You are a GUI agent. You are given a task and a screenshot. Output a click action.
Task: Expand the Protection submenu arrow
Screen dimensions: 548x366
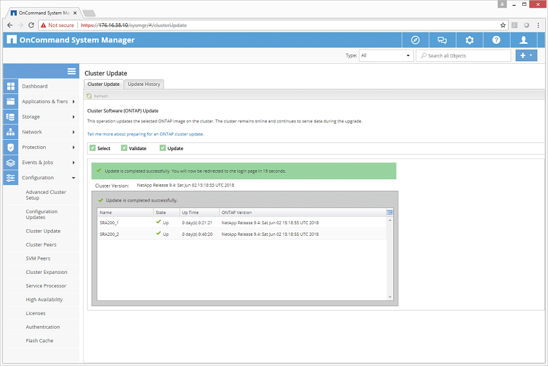click(x=73, y=148)
